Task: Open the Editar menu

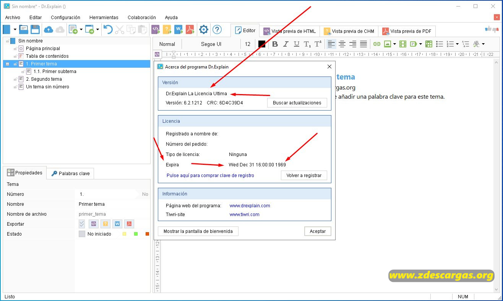Action: tap(36, 18)
